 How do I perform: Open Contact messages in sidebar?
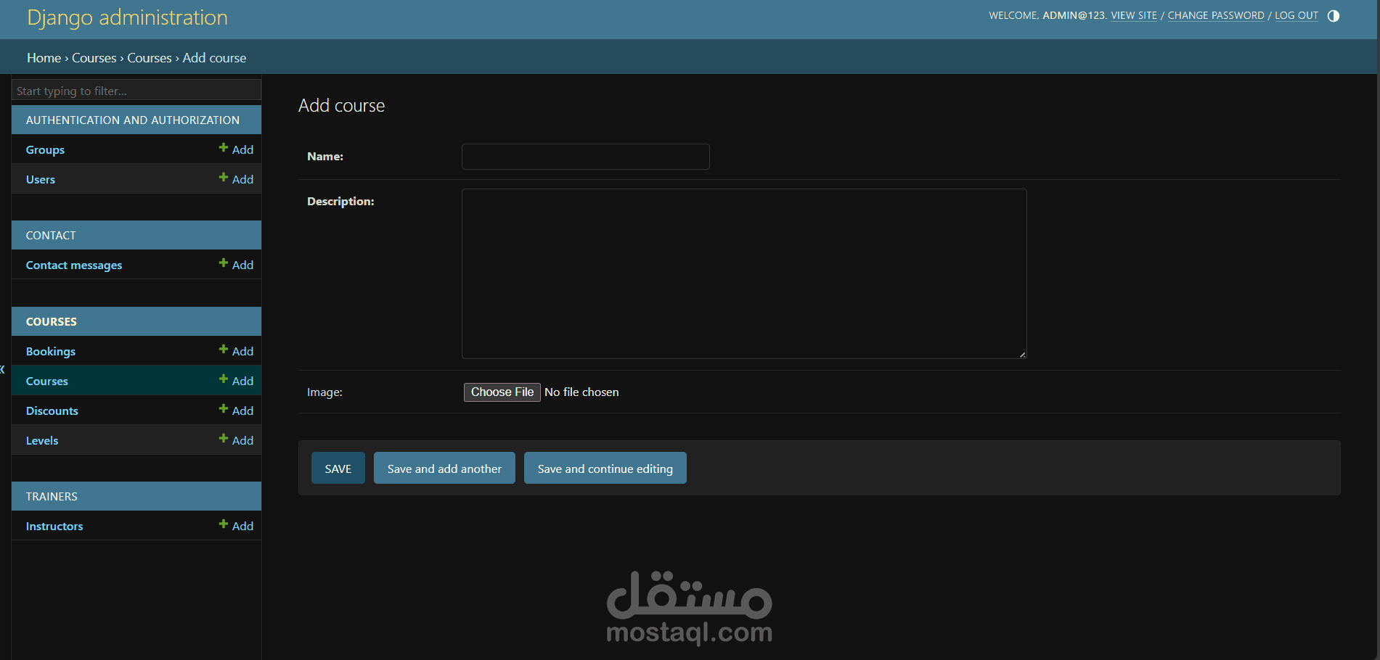tap(74, 265)
